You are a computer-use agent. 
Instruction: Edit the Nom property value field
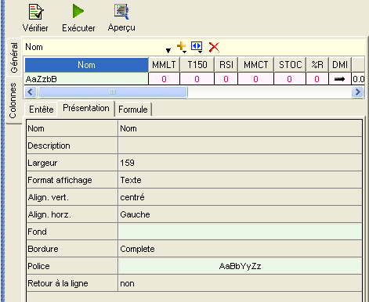[x=240, y=128]
